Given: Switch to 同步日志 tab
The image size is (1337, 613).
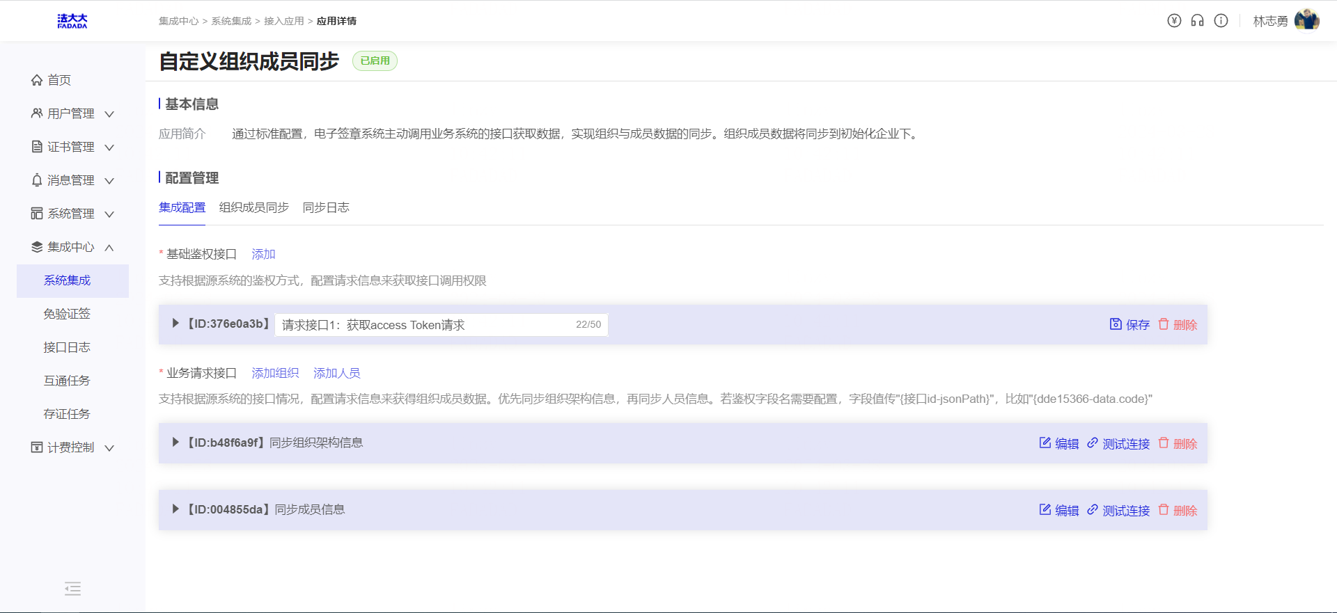Looking at the screenshot, I should point(326,207).
